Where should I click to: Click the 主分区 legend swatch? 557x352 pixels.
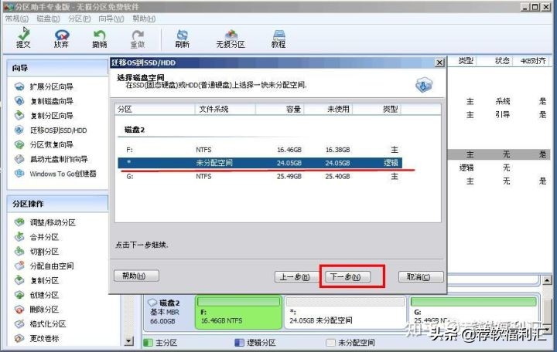[148, 343]
